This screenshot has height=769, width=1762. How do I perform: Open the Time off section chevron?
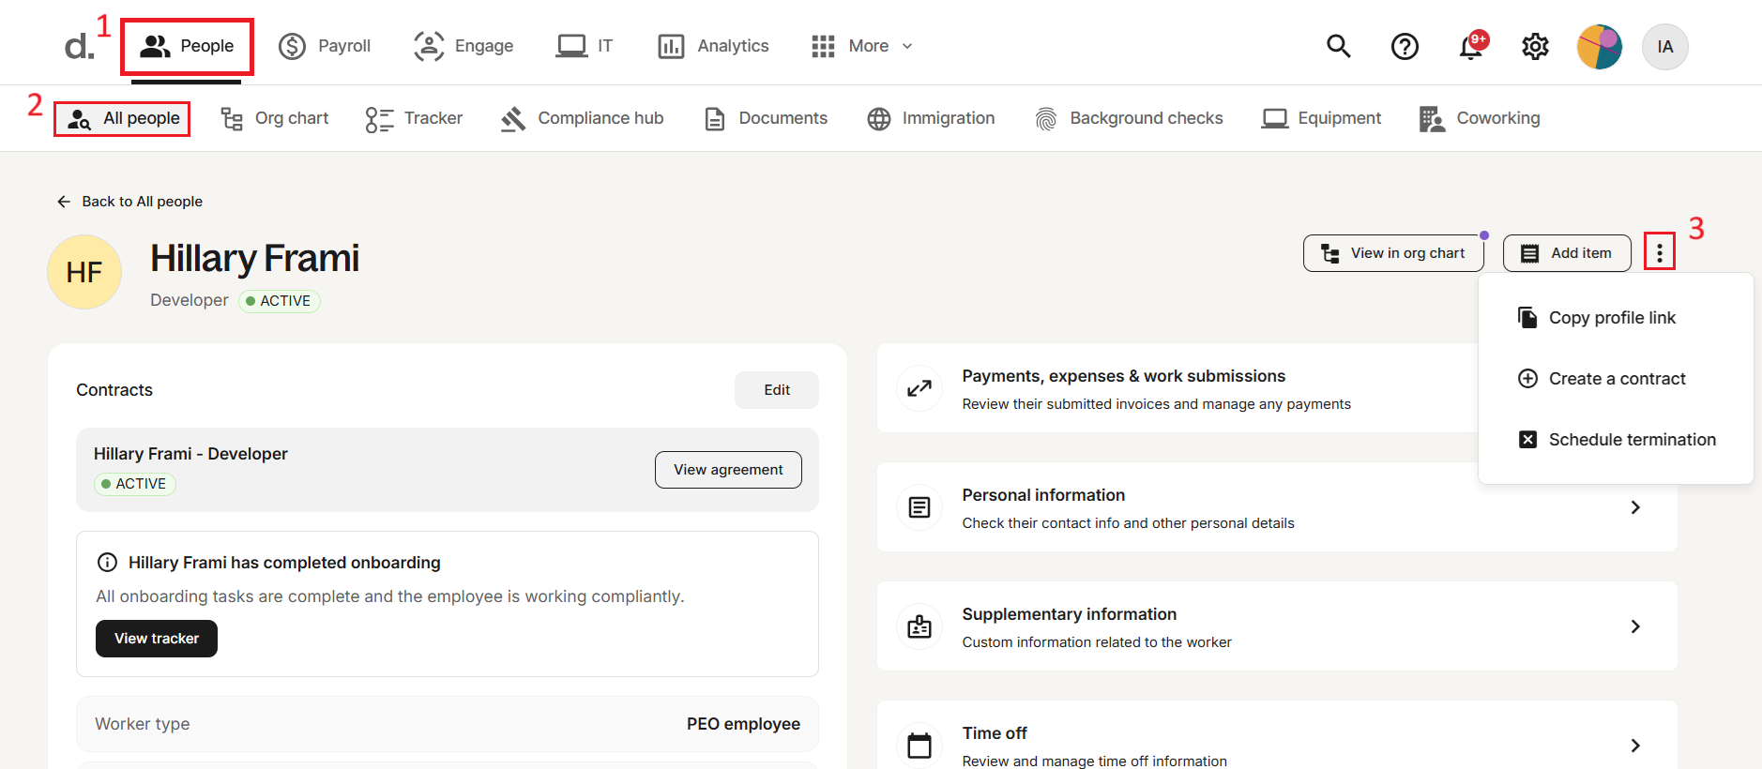1634,746
